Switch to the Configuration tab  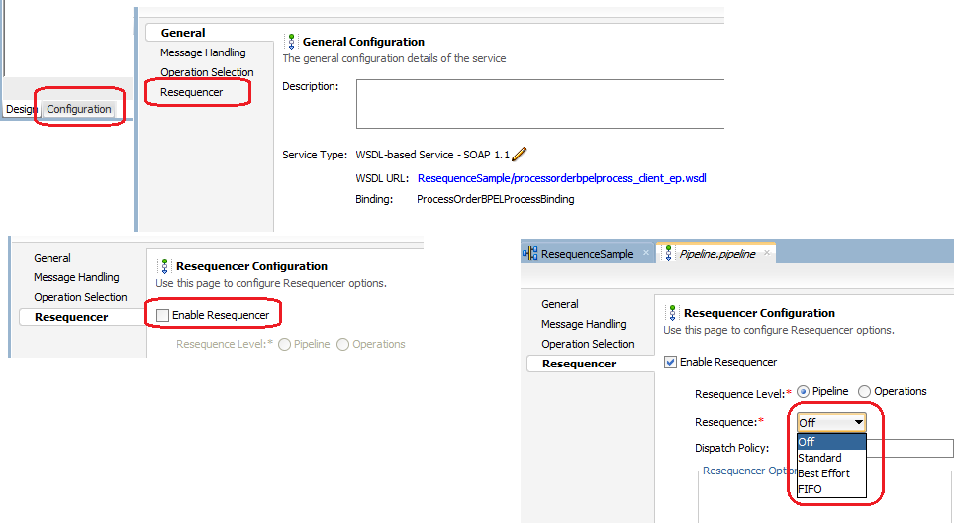point(79,109)
